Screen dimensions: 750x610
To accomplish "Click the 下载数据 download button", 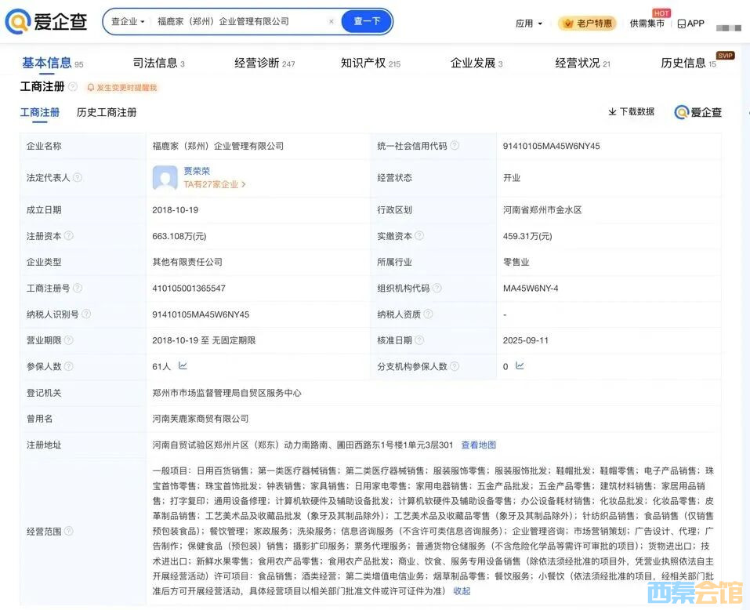I will (x=631, y=112).
